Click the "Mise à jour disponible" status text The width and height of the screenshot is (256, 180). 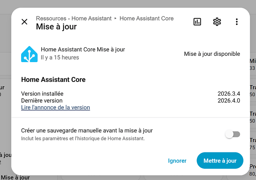click(212, 54)
